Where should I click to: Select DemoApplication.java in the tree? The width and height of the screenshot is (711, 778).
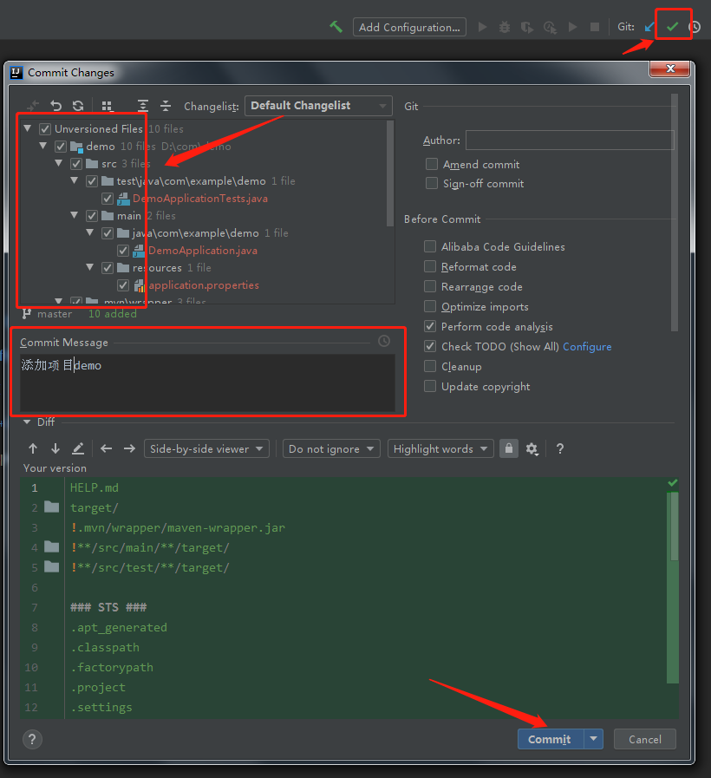point(202,251)
